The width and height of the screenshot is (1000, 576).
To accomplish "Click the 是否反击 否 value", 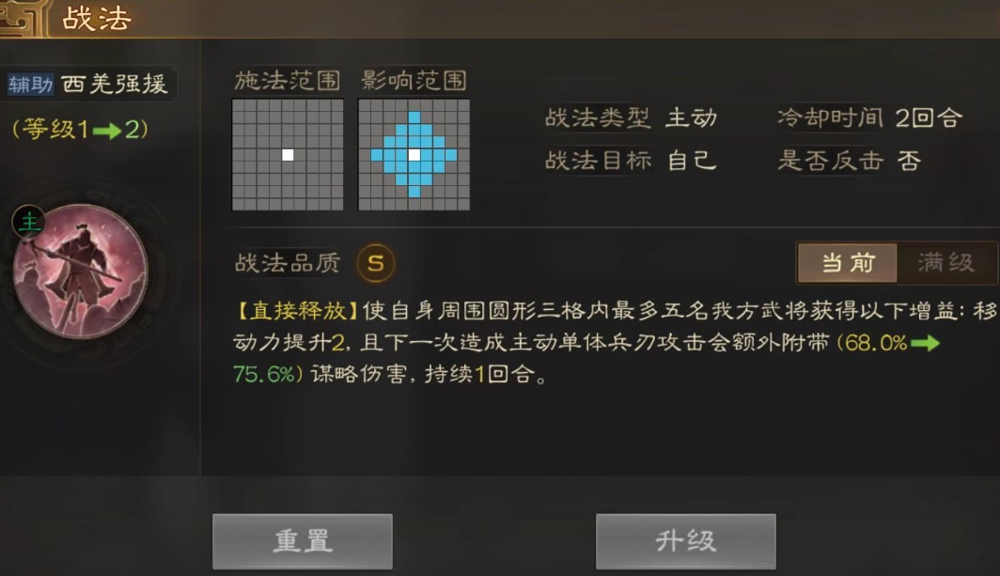I will click(909, 161).
